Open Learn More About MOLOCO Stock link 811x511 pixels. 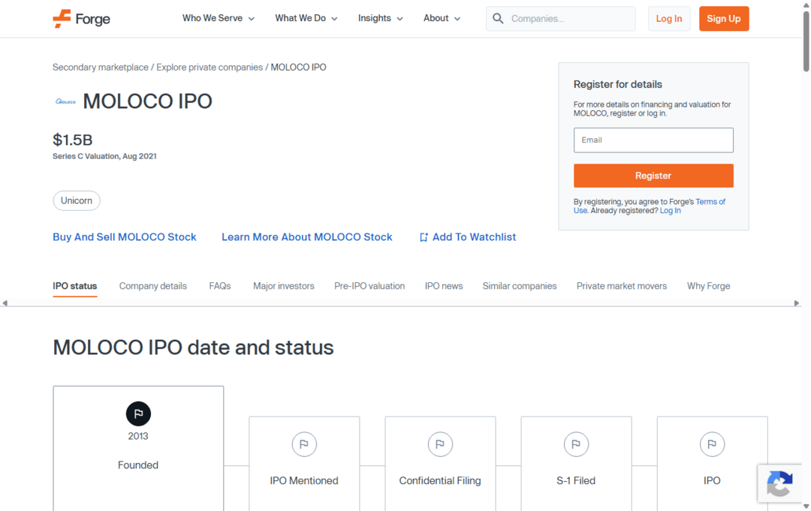click(306, 237)
